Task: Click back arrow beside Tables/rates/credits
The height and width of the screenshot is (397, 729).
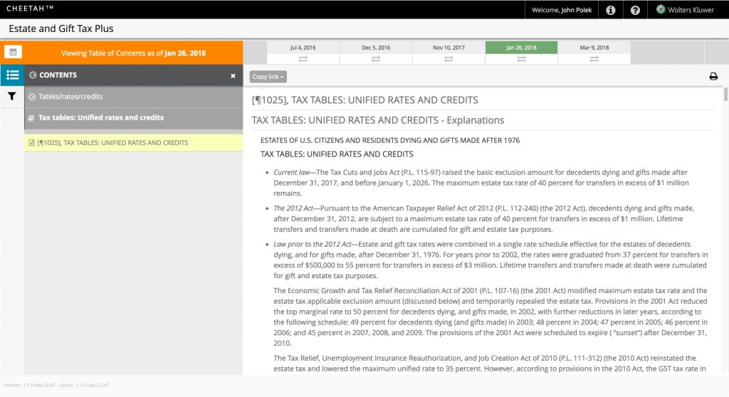Action: point(31,97)
